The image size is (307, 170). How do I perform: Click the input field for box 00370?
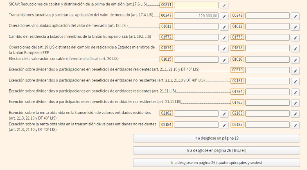267,70
